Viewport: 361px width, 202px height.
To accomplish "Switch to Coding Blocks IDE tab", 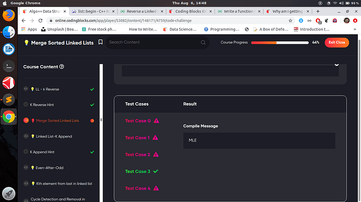I will [190, 11].
